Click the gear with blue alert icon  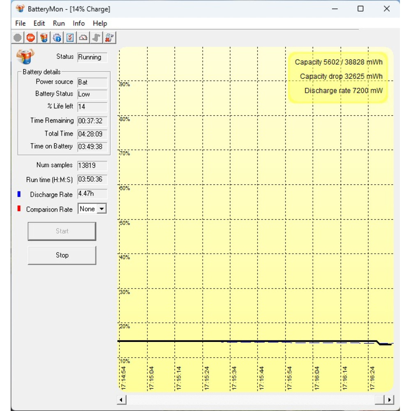(57, 38)
